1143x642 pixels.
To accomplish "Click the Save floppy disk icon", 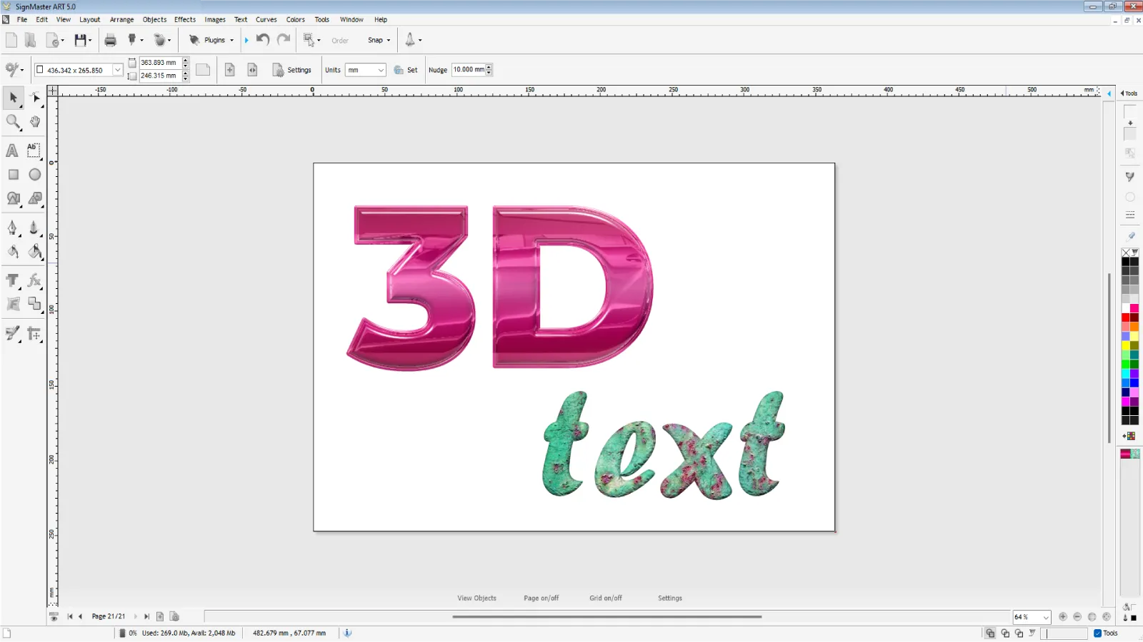I will [x=80, y=40].
